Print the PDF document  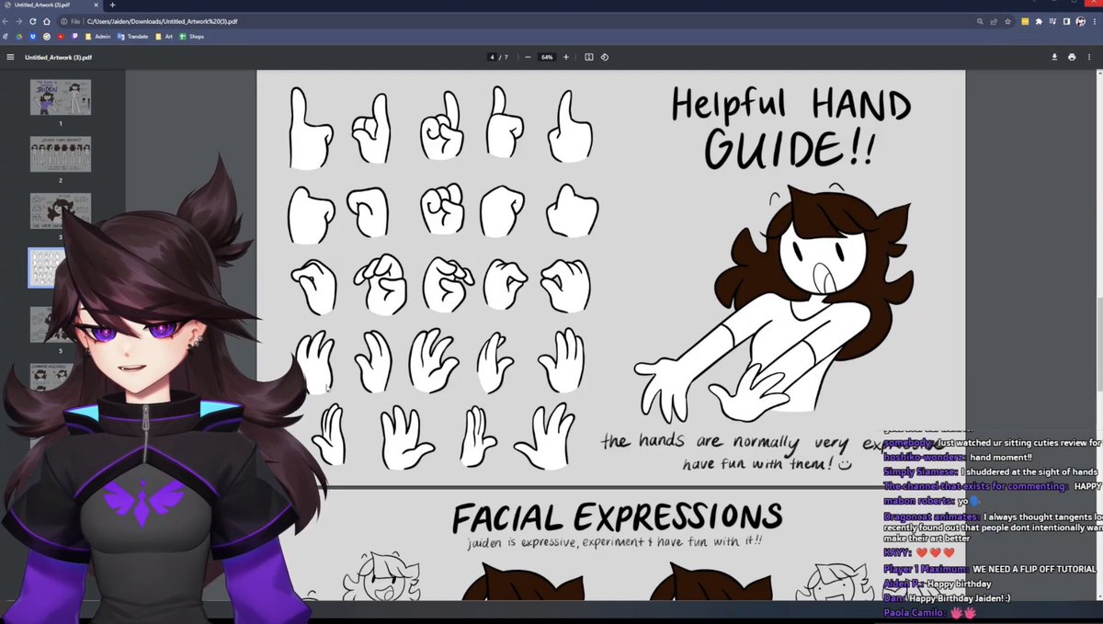[x=1072, y=57]
